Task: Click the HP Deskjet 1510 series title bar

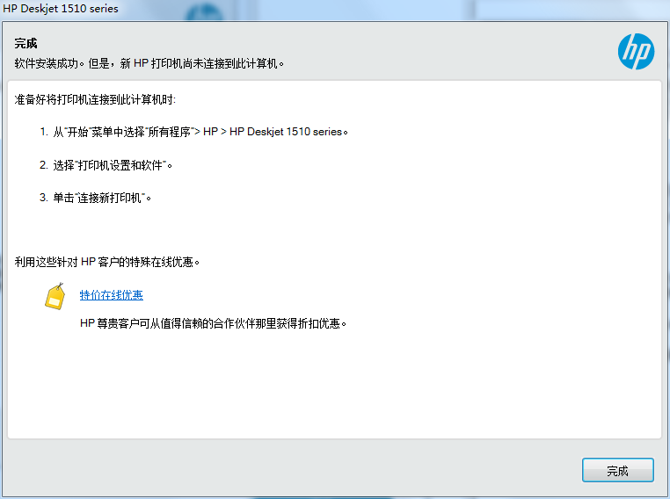Action: click(x=62, y=9)
